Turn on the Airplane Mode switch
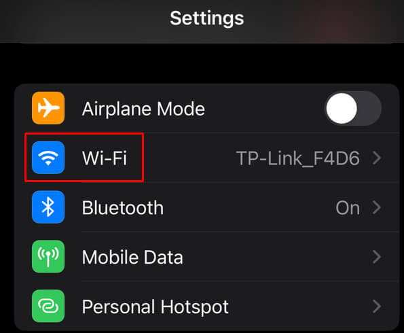The image size is (404, 333). click(x=352, y=108)
